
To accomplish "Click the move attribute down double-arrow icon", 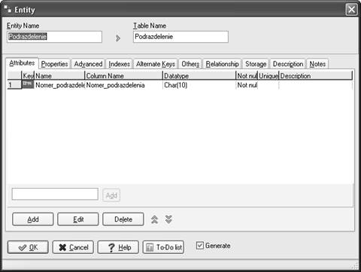I will [x=168, y=219].
